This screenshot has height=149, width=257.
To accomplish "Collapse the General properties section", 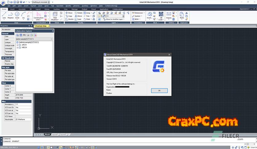I will (x=8, y=34).
